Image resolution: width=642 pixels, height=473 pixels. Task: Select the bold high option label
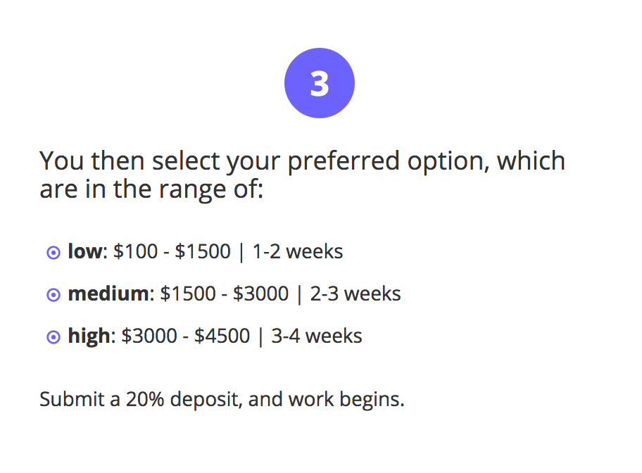pyautogui.click(x=89, y=336)
